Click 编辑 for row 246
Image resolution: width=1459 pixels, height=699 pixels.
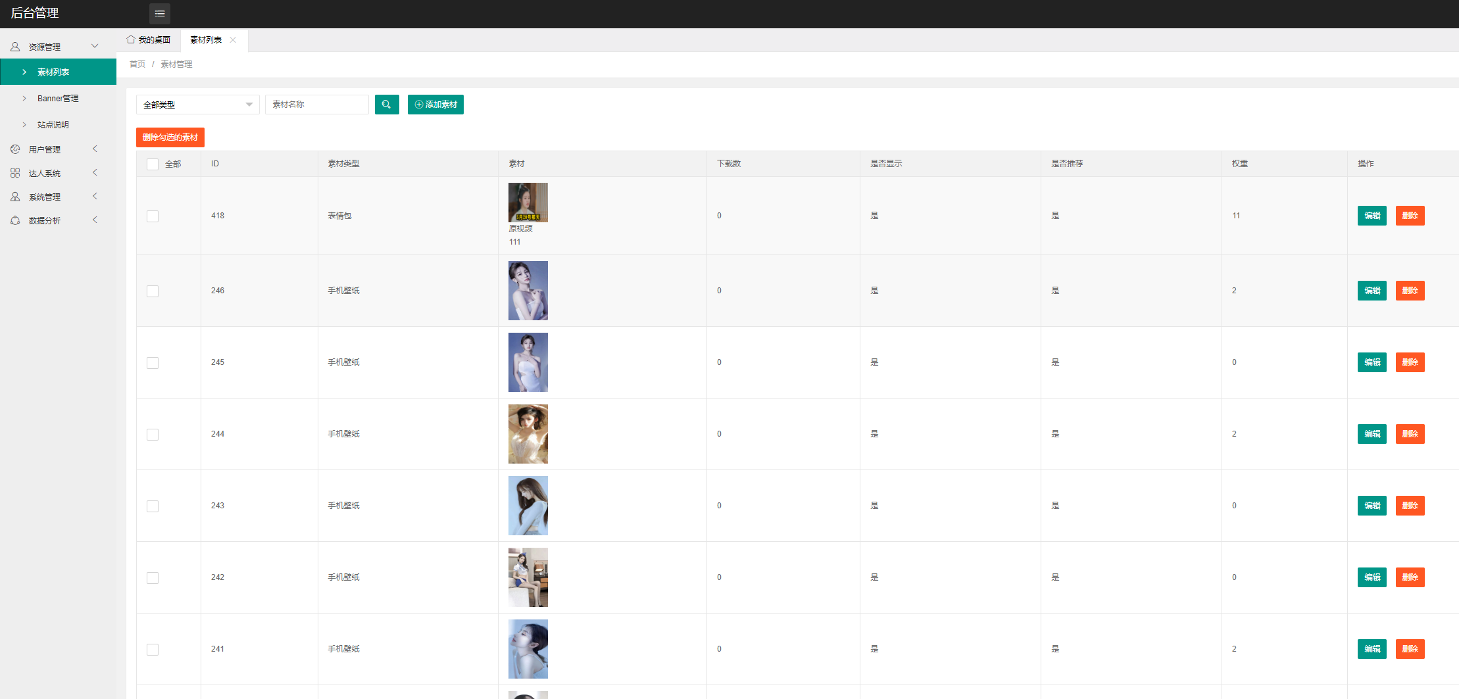[x=1372, y=291]
